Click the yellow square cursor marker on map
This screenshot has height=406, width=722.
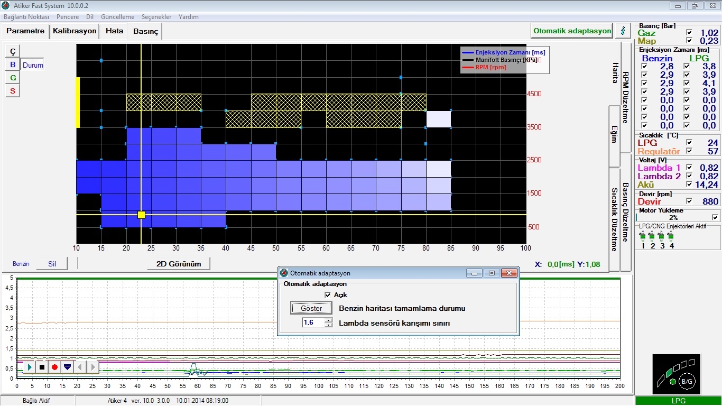point(141,215)
